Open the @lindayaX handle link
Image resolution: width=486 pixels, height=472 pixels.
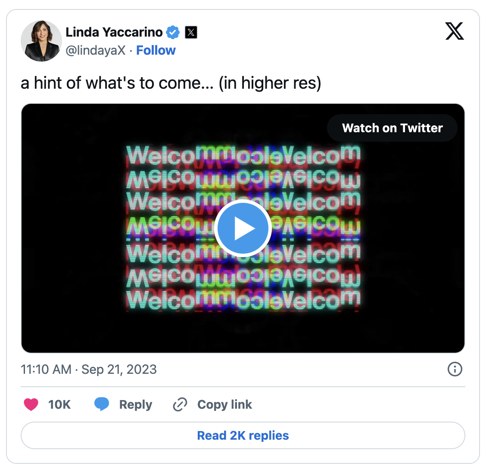pyautogui.click(x=95, y=50)
